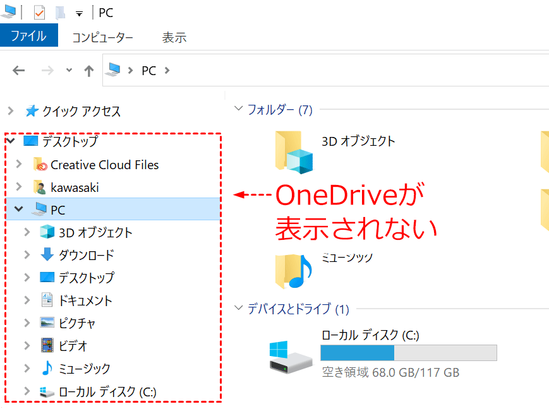Expand the ダウンロード tree node
Image resolution: width=549 pixels, height=409 pixels.
tap(27, 254)
